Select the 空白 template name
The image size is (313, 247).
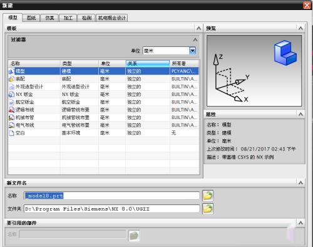20,133
